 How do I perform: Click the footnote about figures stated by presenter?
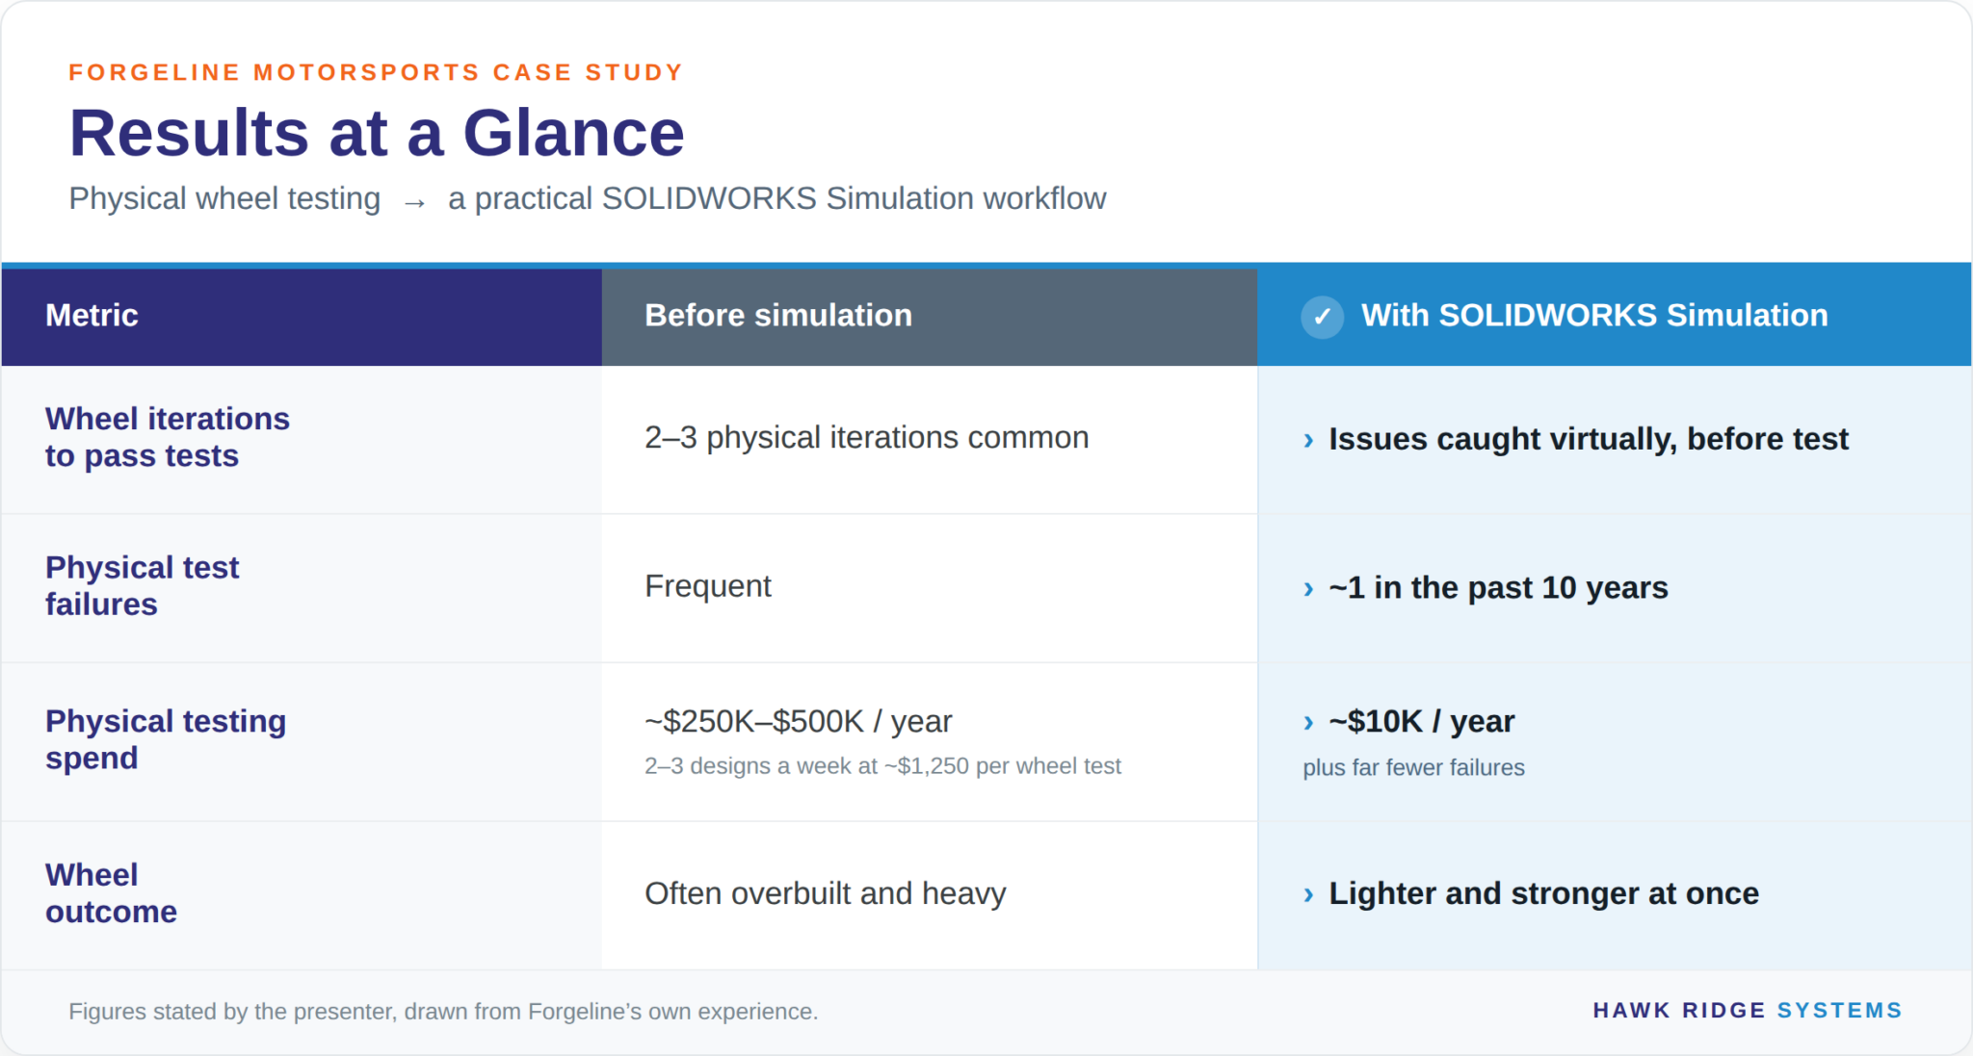click(x=443, y=1011)
